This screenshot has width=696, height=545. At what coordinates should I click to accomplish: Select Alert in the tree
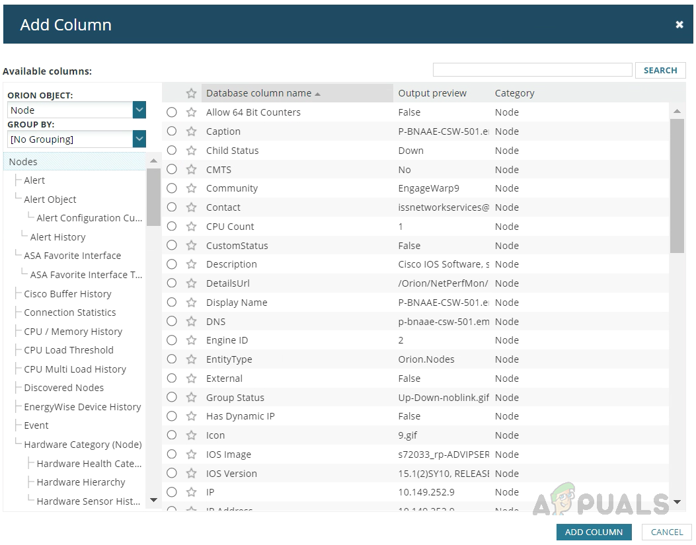pyautogui.click(x=34, y=180)
